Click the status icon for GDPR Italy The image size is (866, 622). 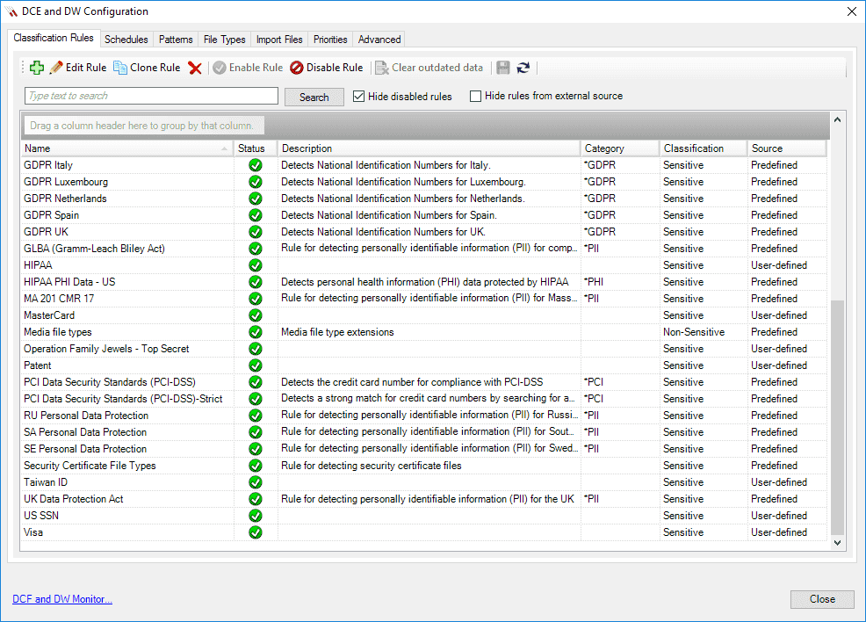click(x=256, y=165)
